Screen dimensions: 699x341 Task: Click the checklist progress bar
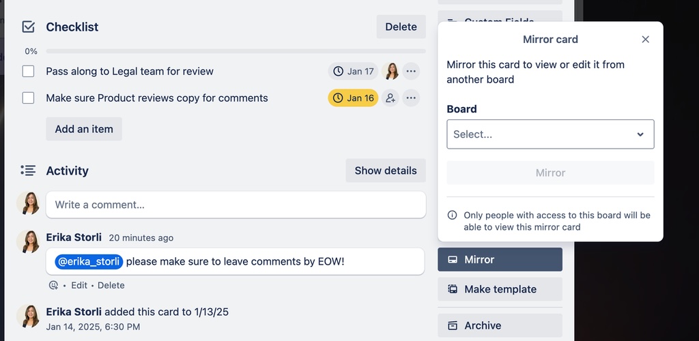point(236,51)
